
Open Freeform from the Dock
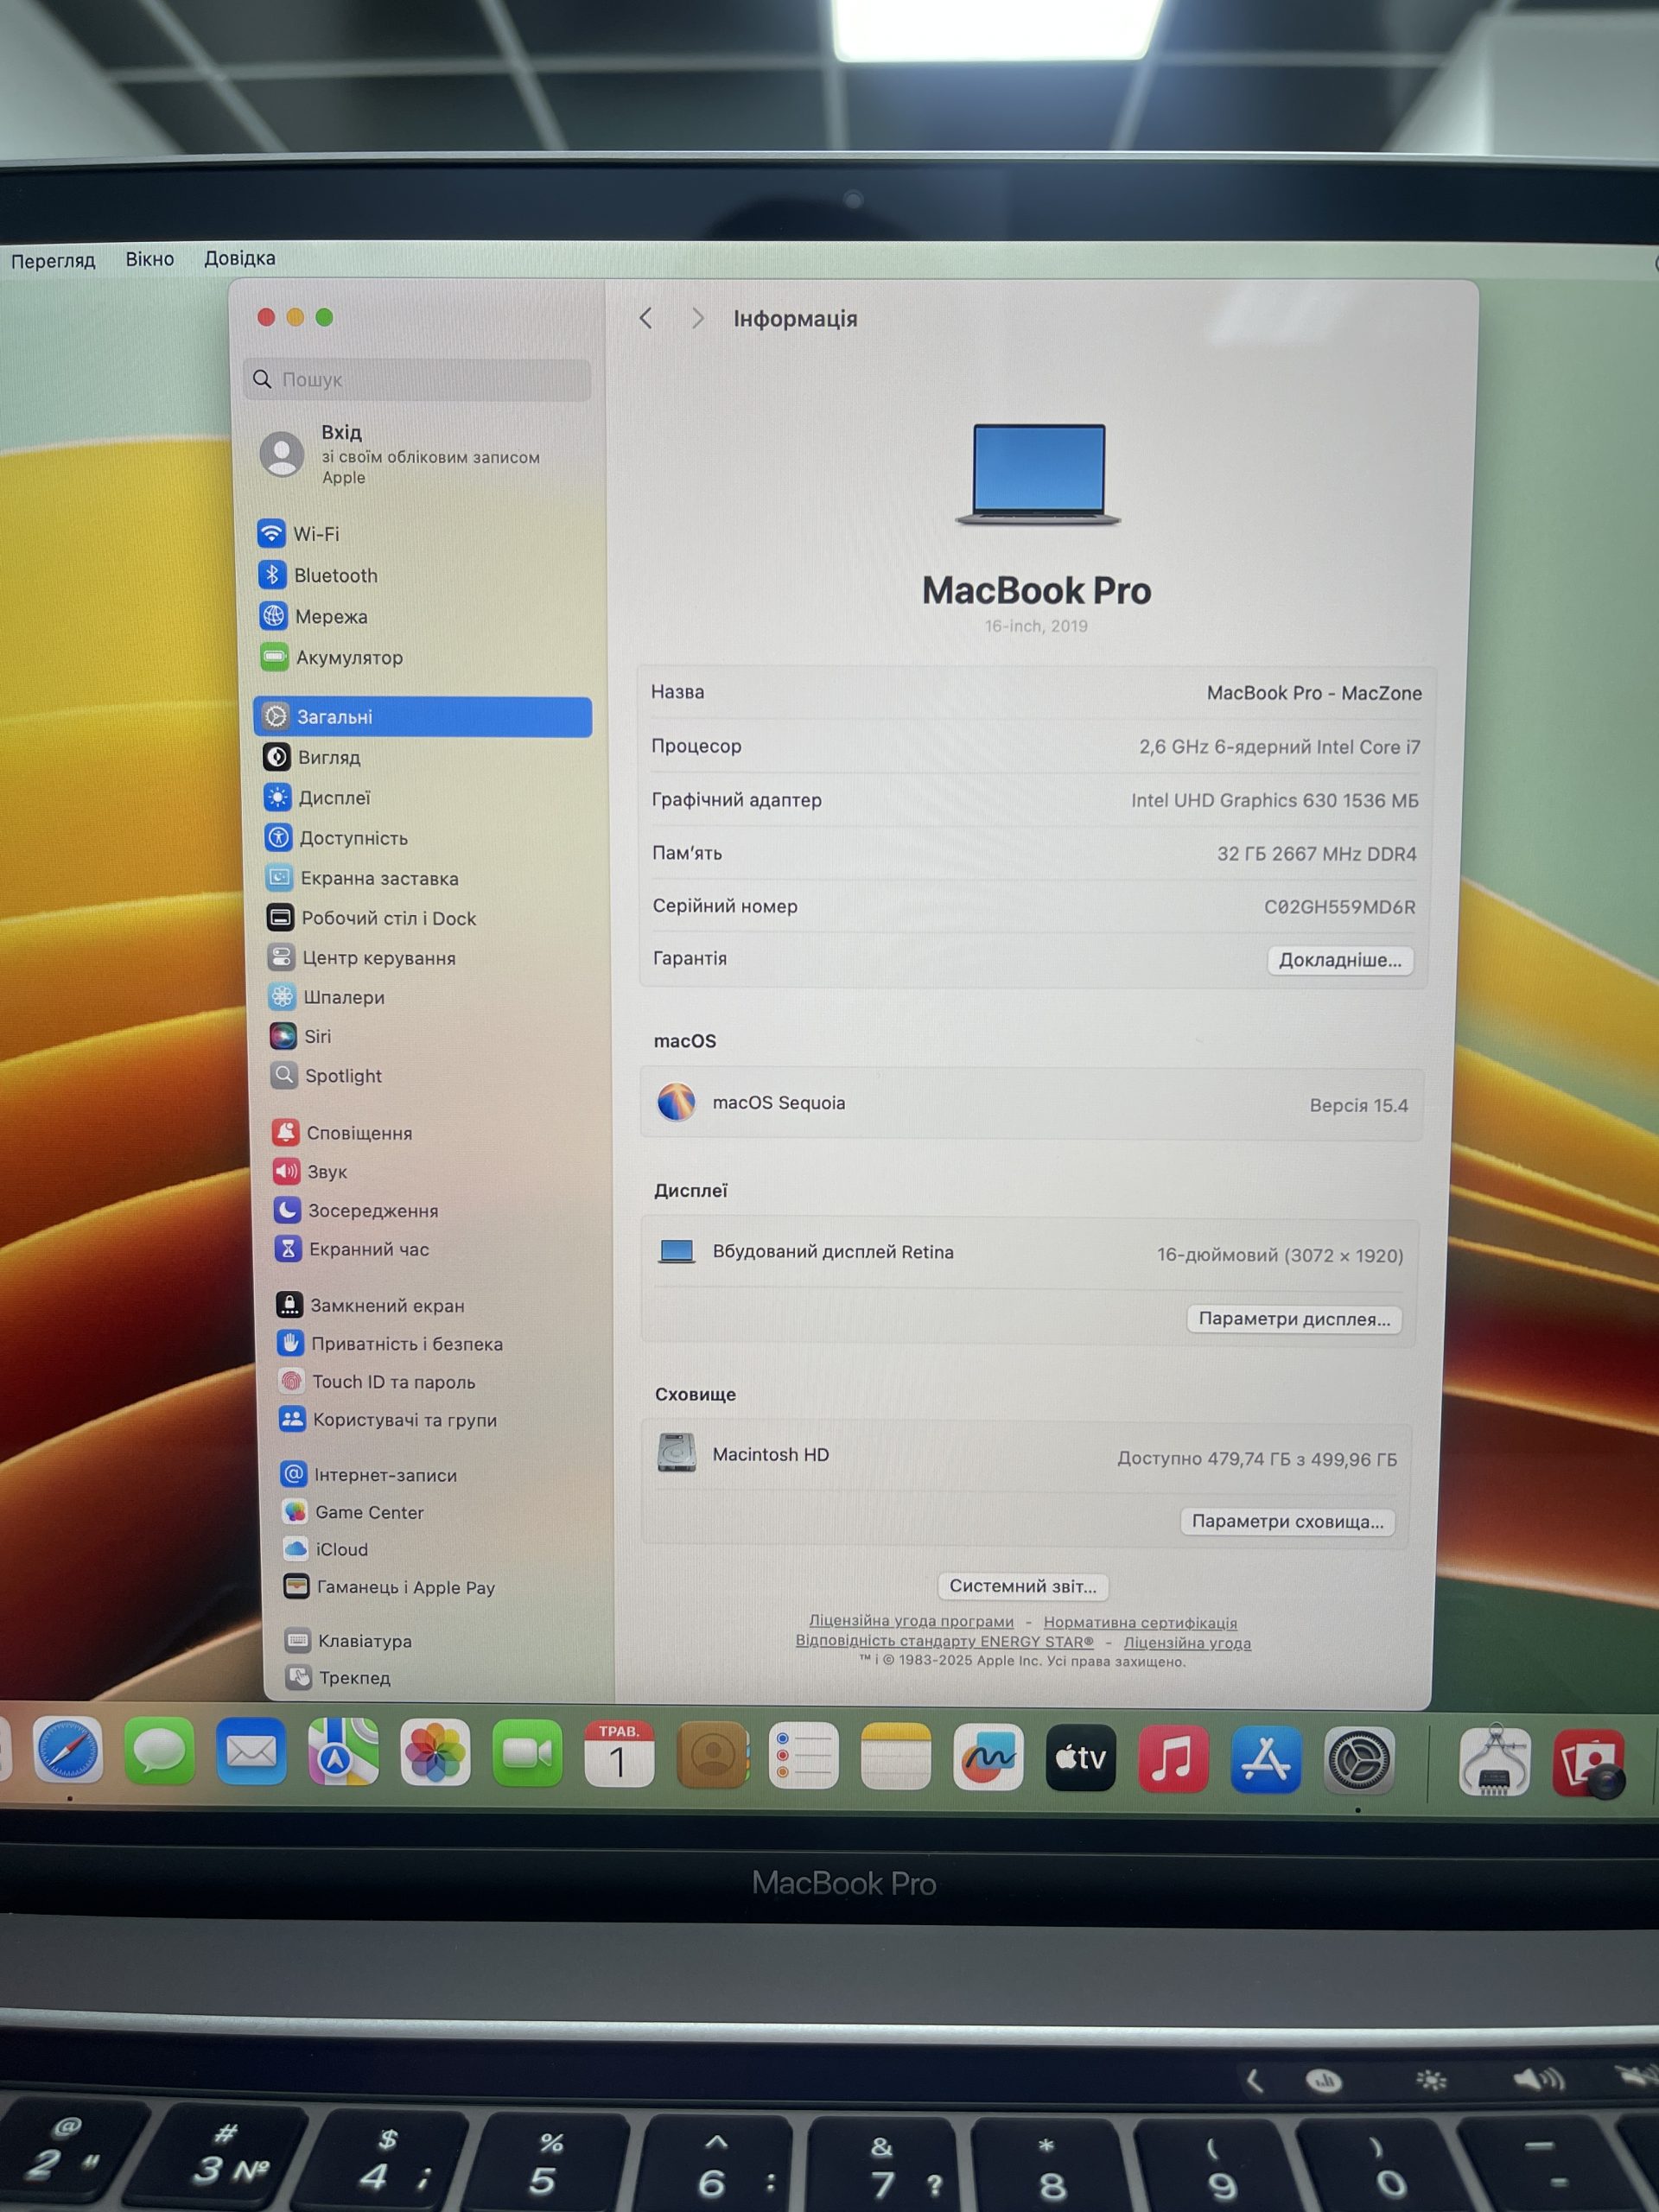(988, 1757)
